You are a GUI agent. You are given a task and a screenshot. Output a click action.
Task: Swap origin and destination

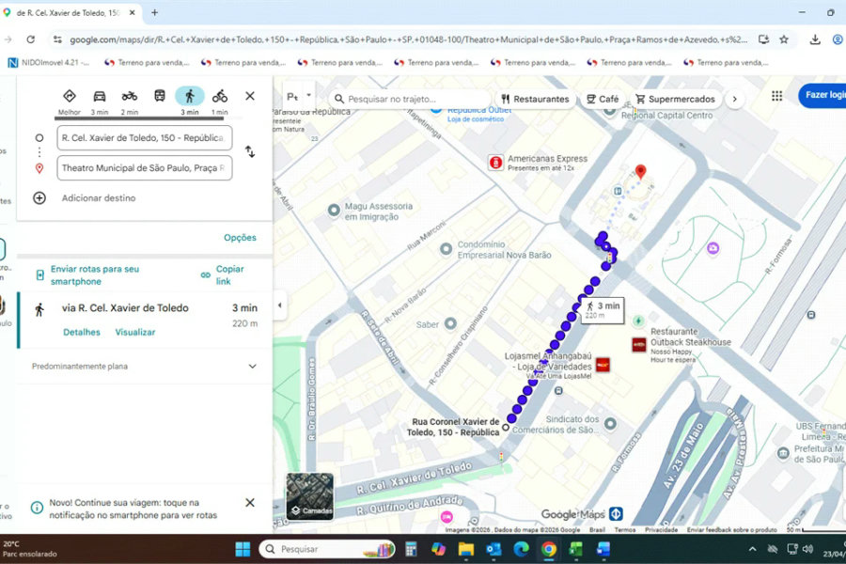coord(250,151)
